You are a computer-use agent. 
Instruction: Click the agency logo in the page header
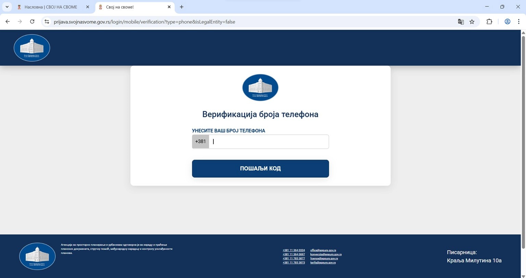(32, 48)
